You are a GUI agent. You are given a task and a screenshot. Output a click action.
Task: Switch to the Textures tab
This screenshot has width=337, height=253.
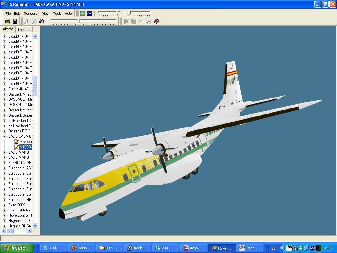pos(24,29)
